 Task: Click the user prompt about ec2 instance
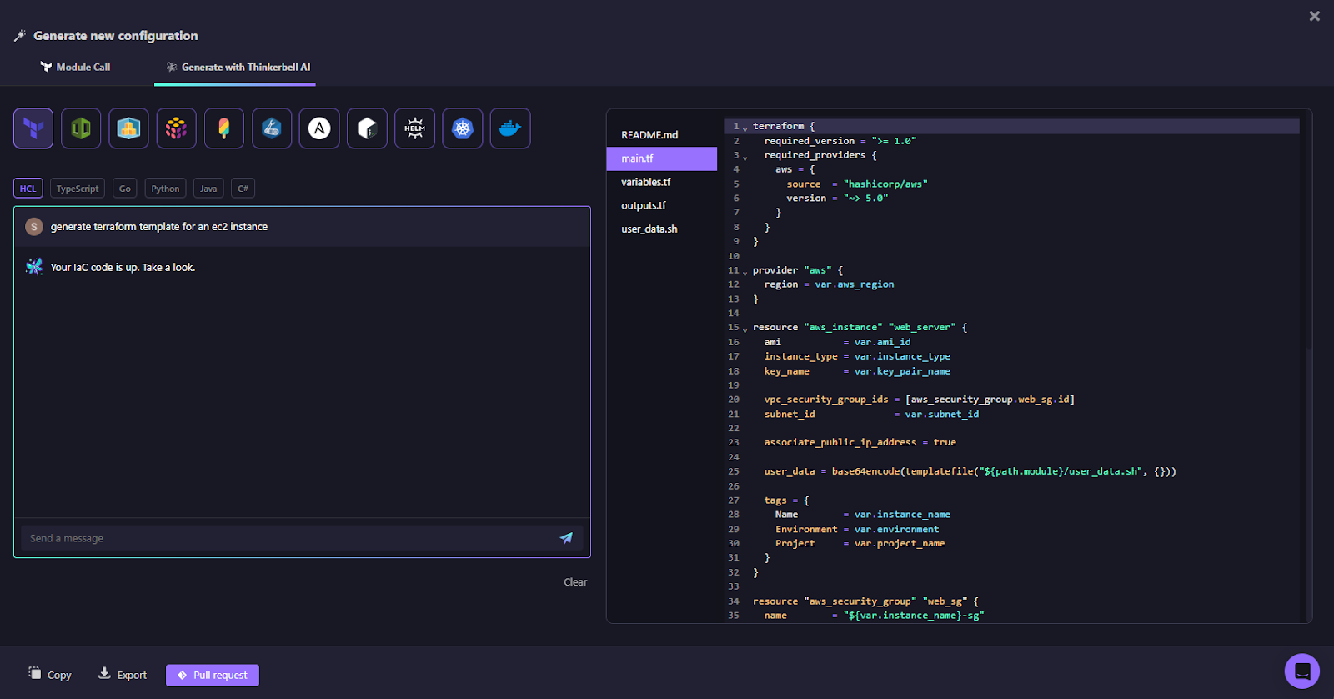159,227
